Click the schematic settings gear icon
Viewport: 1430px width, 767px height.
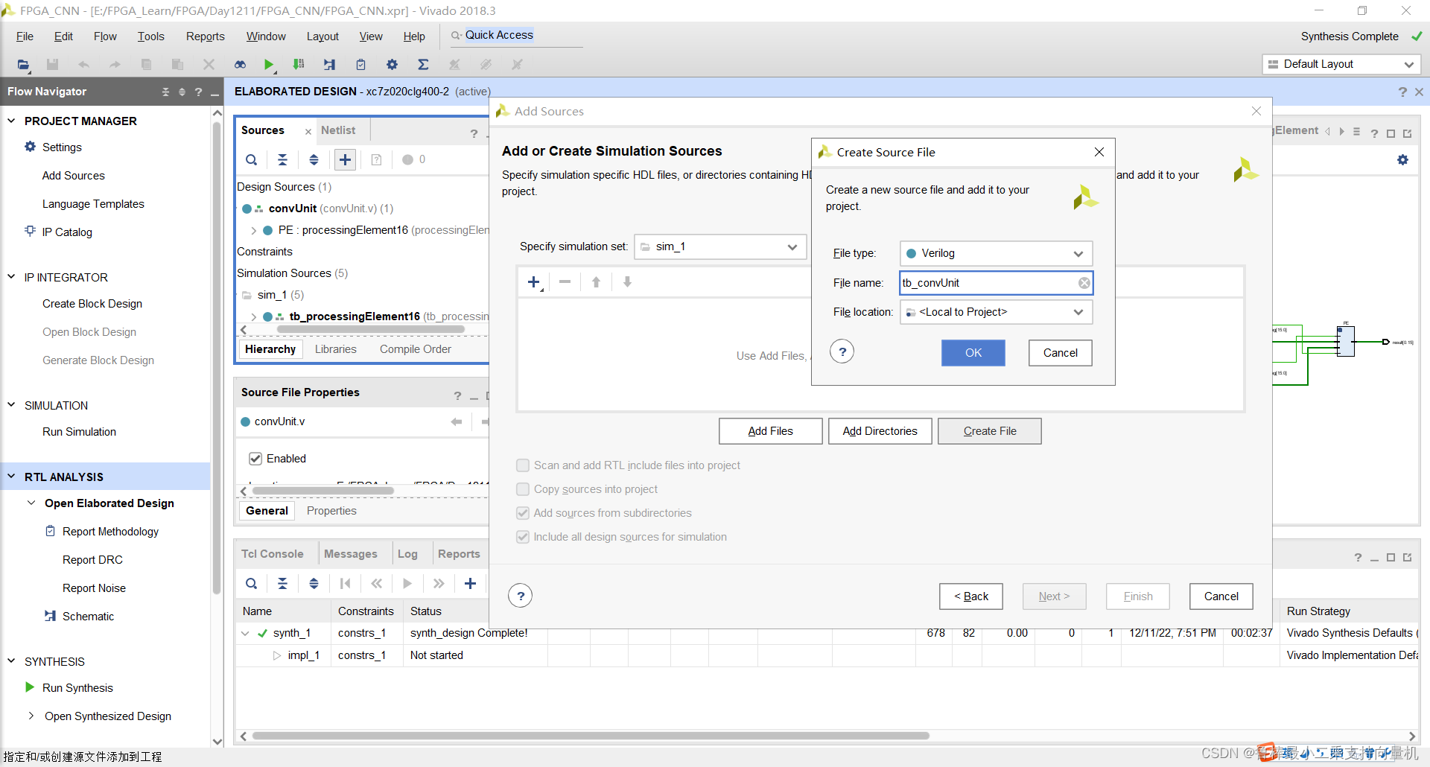pos(1402,160)
